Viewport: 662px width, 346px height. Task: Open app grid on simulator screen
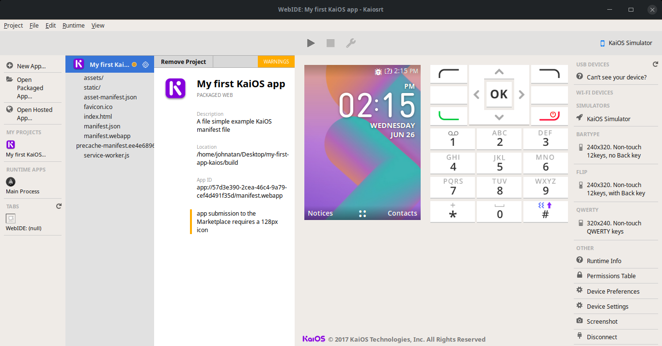click(363, 214)
